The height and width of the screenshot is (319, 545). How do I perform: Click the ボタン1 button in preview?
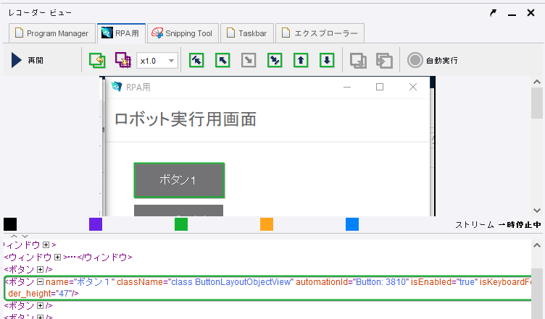point(179,180)
